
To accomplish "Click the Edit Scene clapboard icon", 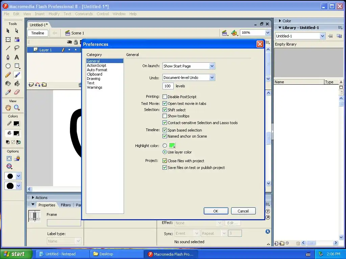I will (225, 33).
